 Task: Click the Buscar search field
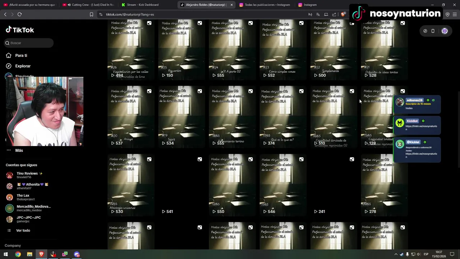click(29, 43)
